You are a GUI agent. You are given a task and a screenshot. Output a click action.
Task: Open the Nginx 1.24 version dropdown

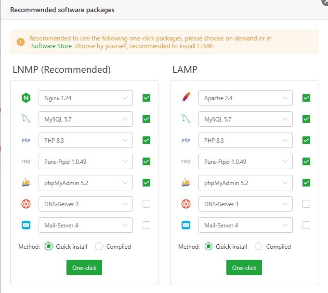pyautogui.click(x=86, y=98)
